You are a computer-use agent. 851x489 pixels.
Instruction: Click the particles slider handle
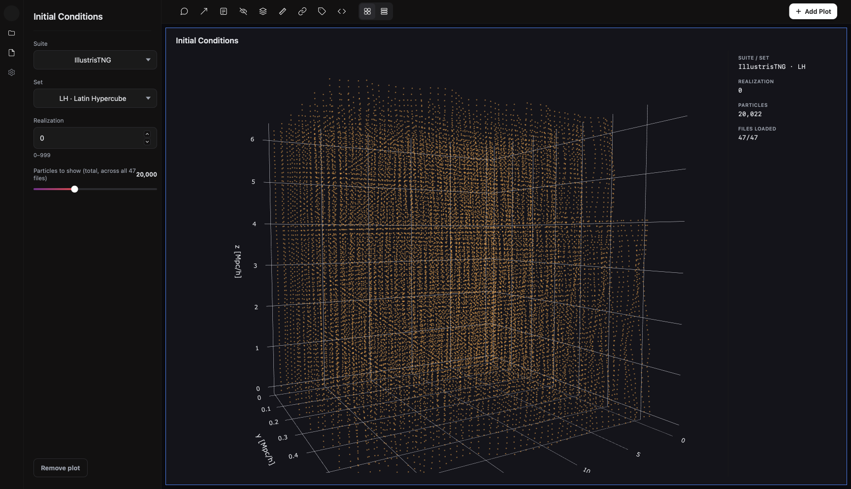coord(74,189)
